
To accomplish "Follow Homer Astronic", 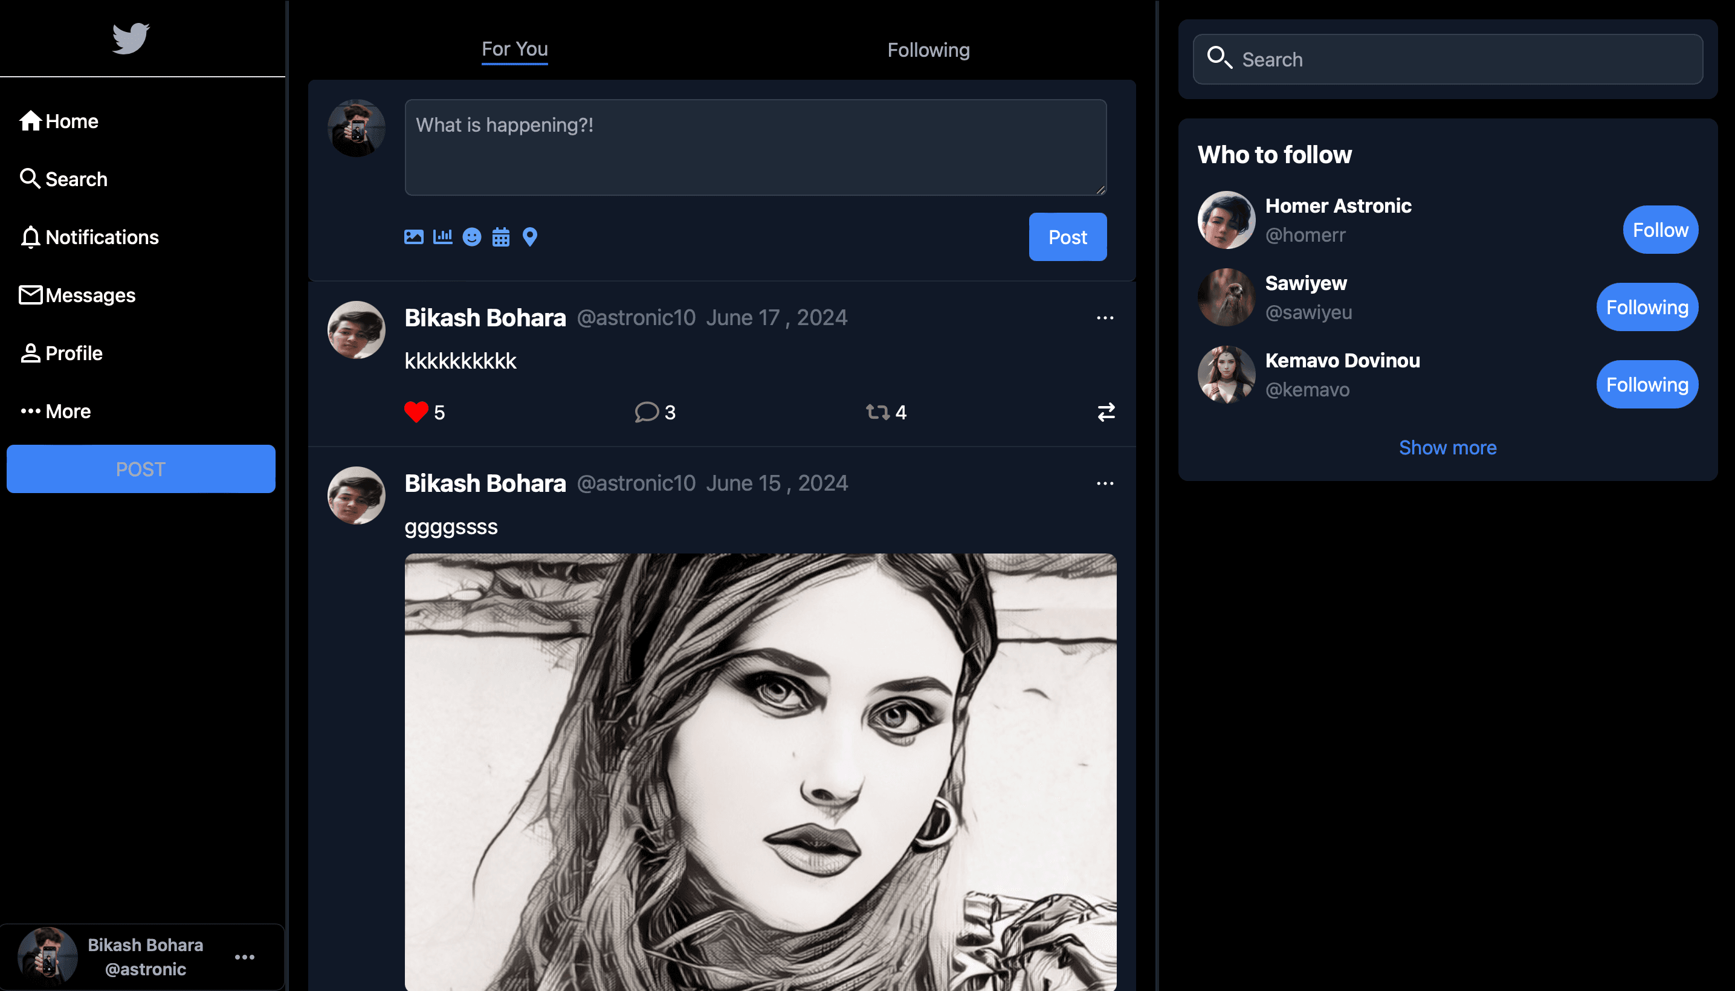I will [1659, 230].
